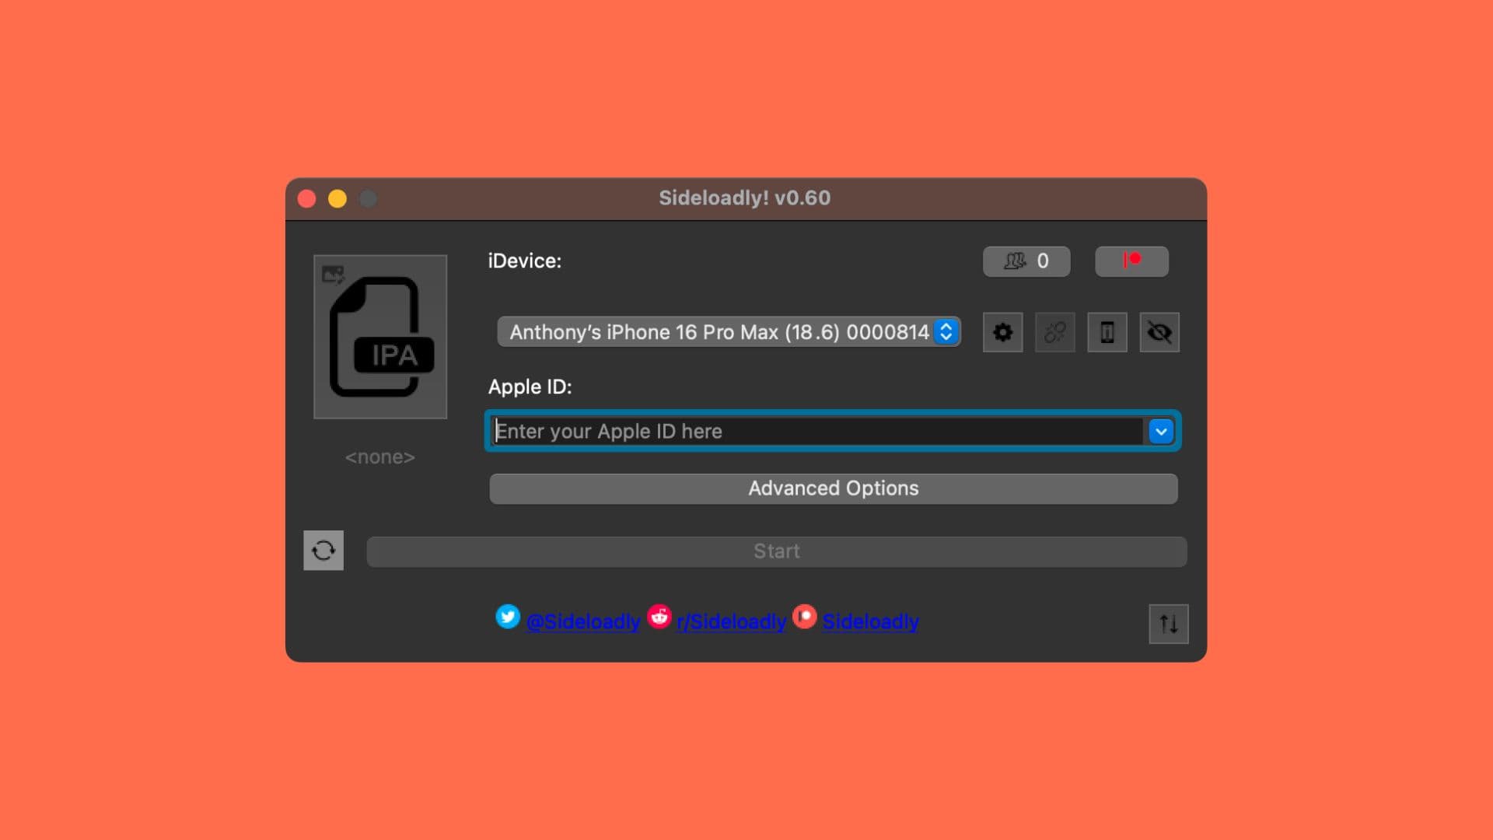
Task: Click the yellow minimize window button
Action: click(337, 199)
